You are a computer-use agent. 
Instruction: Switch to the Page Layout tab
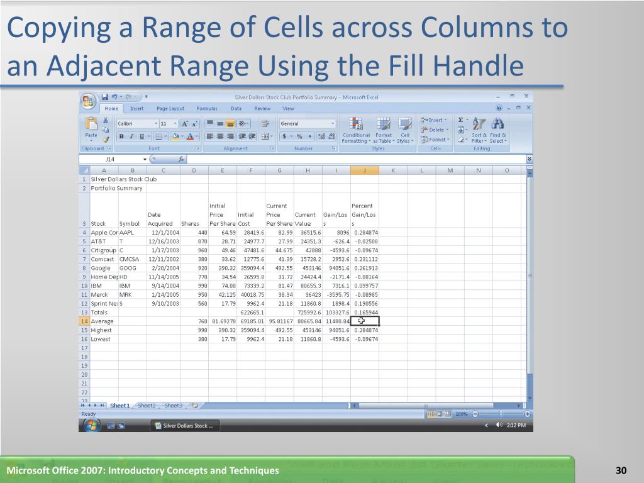tap(170, 108)
